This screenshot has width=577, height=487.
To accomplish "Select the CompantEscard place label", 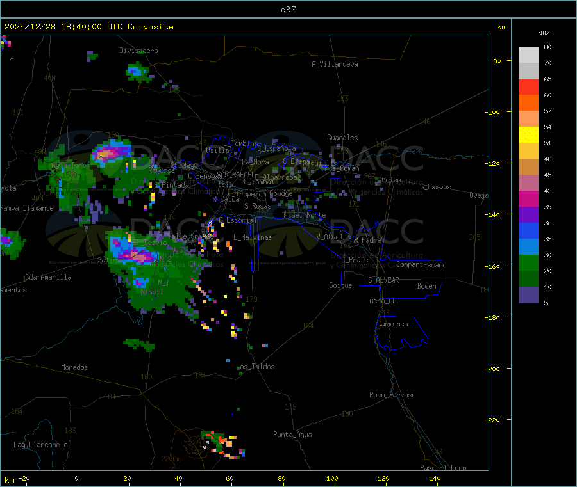I will point(421,264).
